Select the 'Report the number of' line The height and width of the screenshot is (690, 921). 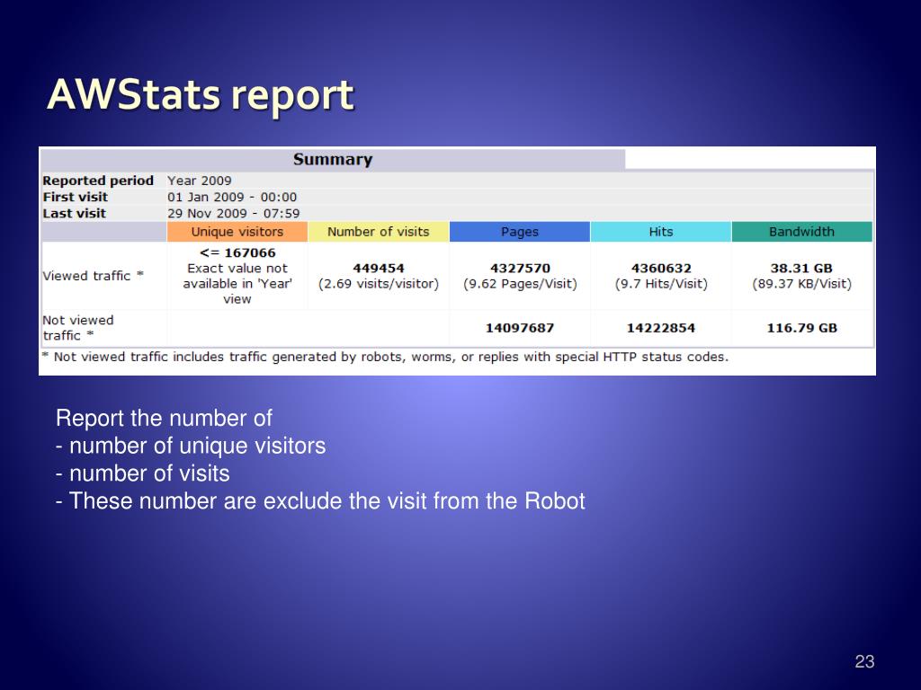[164, 419]
